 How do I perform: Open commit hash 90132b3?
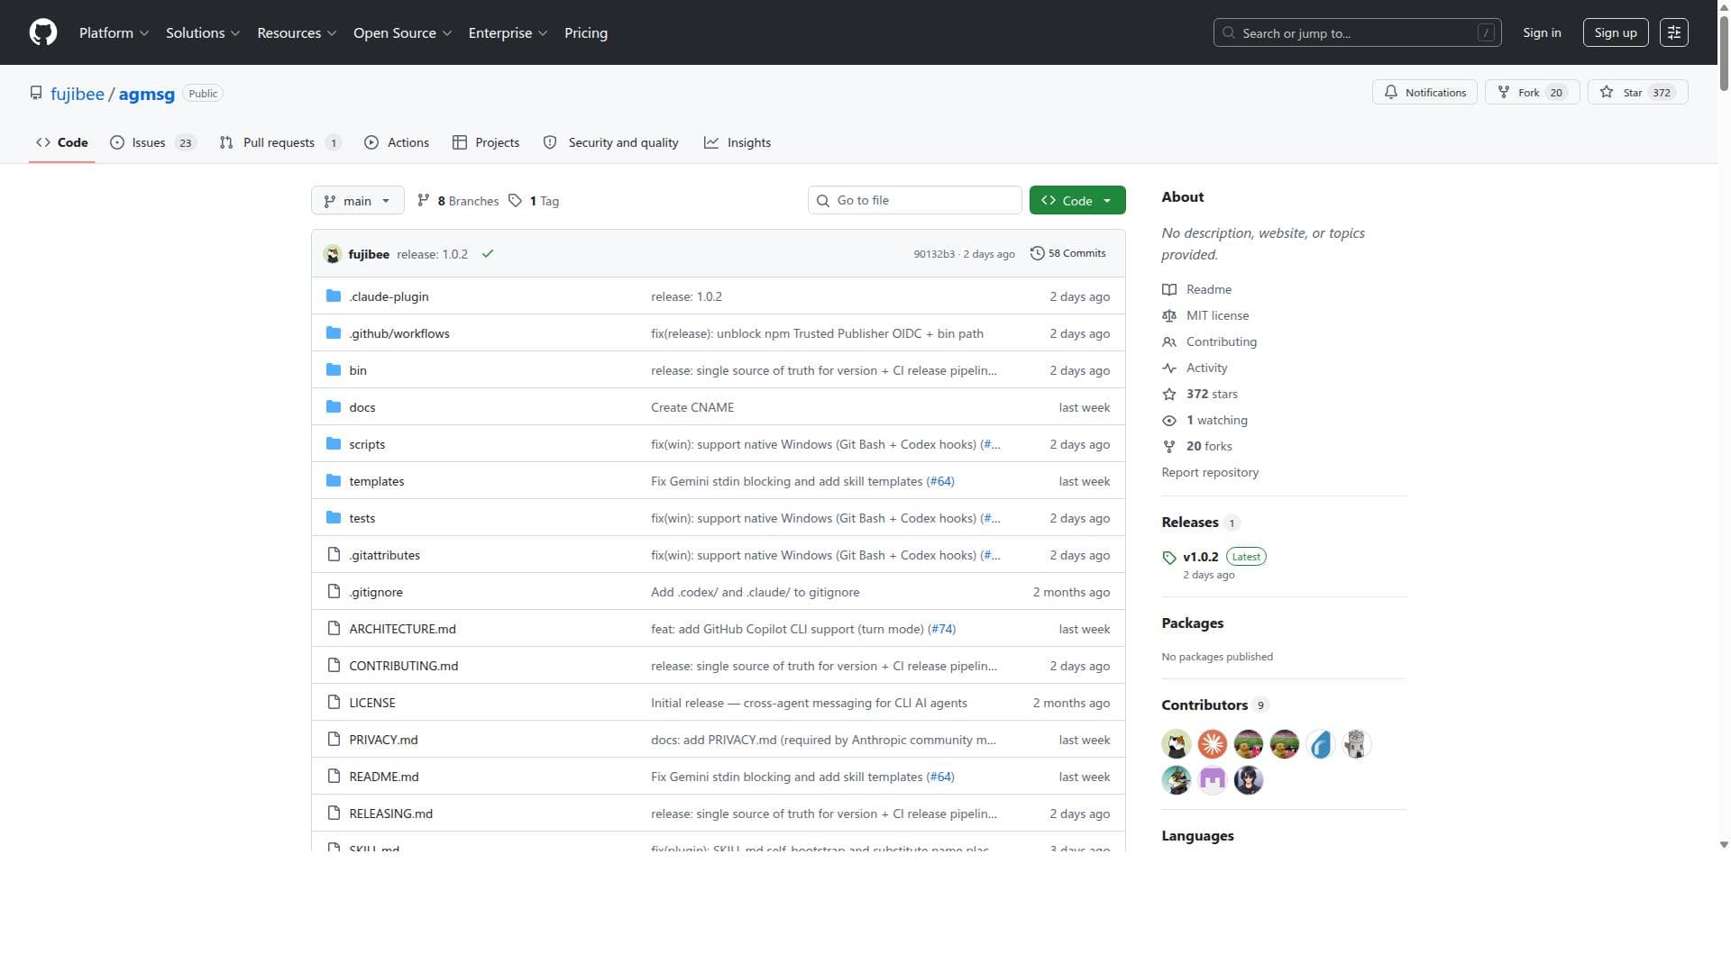coord(934,254)
